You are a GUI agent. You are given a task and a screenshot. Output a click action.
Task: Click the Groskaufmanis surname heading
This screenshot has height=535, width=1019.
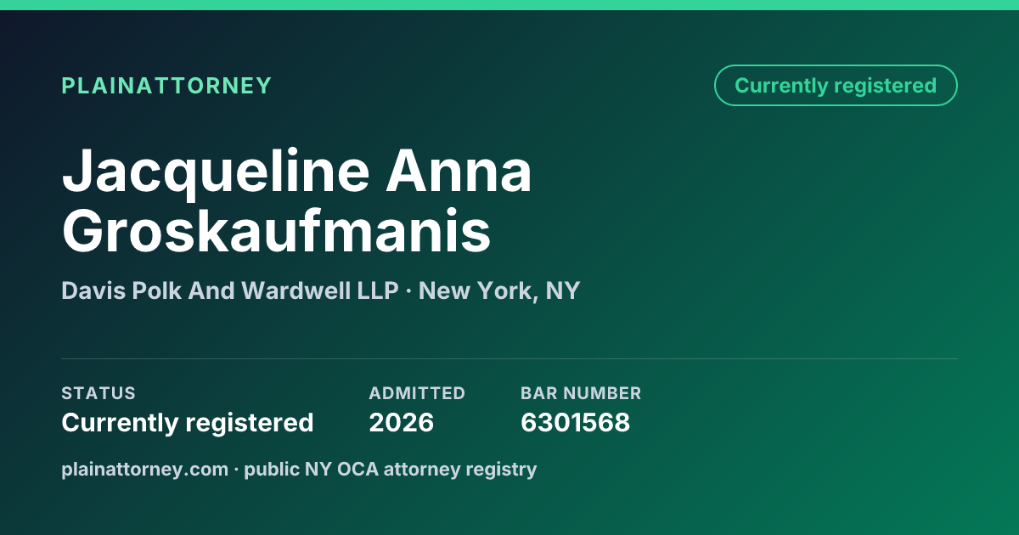click(x=276, y=230)
